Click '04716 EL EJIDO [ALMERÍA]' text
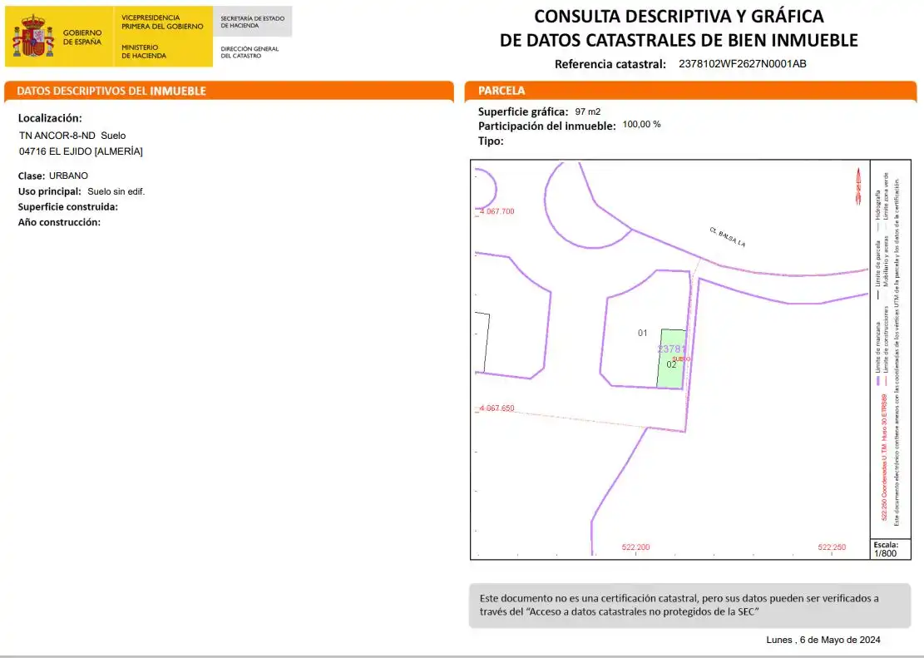Image resolution: width=924 pixels, height=658 pixels. pos(81,151)
